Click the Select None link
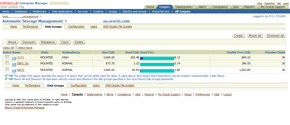This screenshot has height=125, width=290. 25,48
